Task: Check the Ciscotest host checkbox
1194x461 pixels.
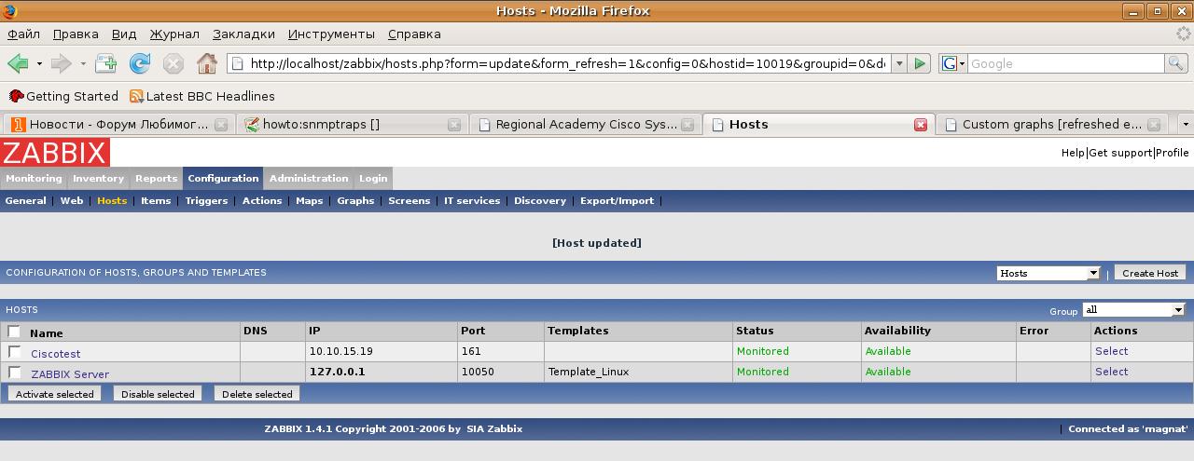Action: click(14, 352)
